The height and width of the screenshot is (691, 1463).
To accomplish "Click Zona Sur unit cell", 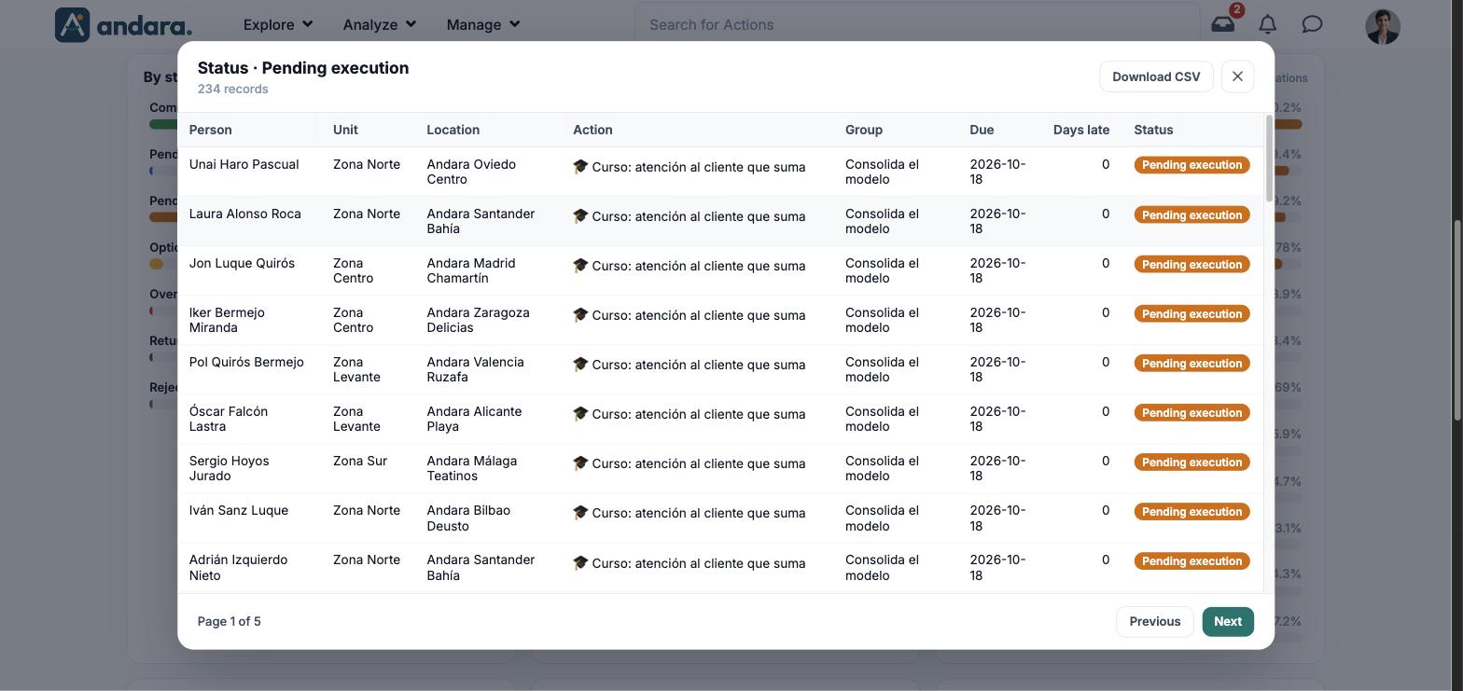I will coord(360,461).
